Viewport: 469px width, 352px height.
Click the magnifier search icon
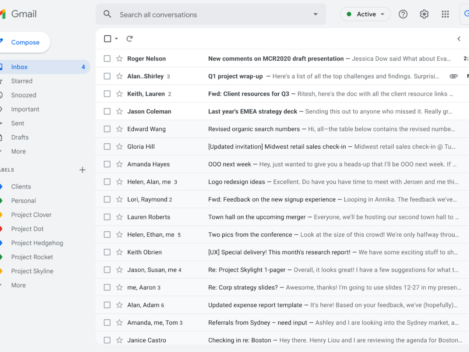point(107,14)
